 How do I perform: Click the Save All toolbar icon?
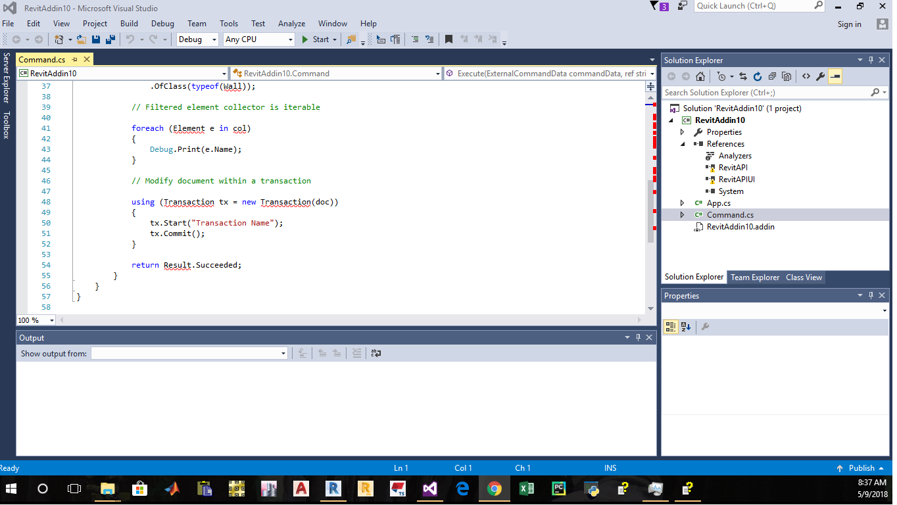(110, 39)
